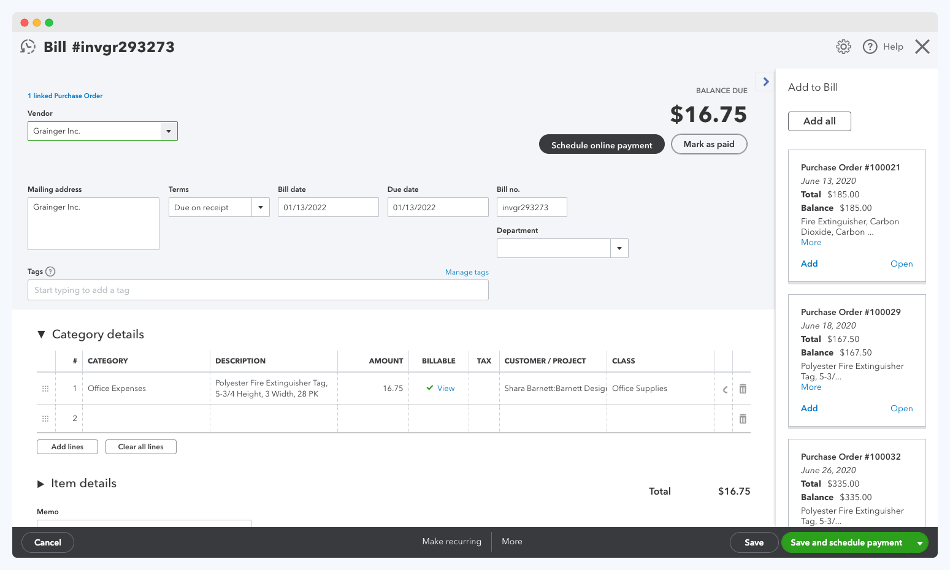Select Make recurring in the bottom bar
Viewport: 950px width, 570px height.
451,542
